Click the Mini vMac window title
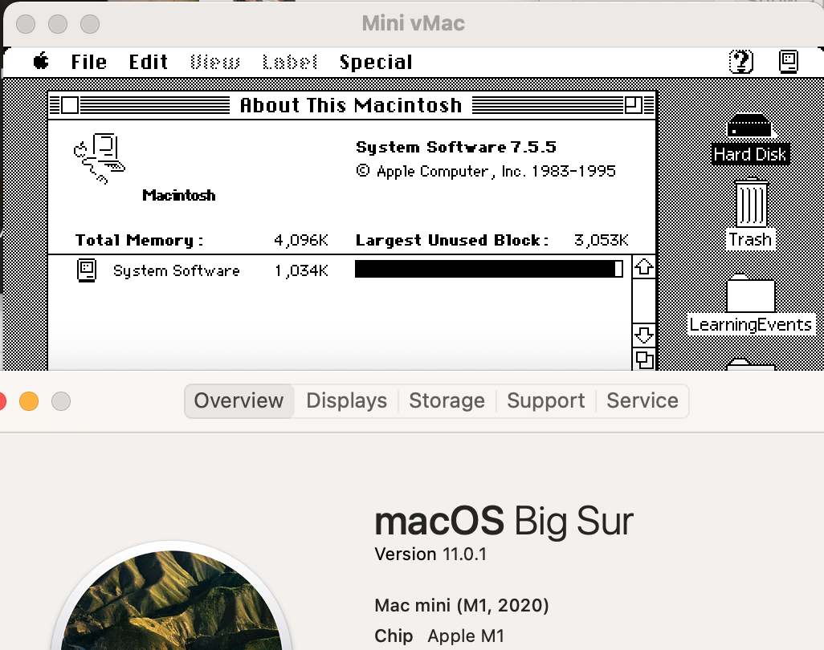The image size is (824, 650). (413, 23)
